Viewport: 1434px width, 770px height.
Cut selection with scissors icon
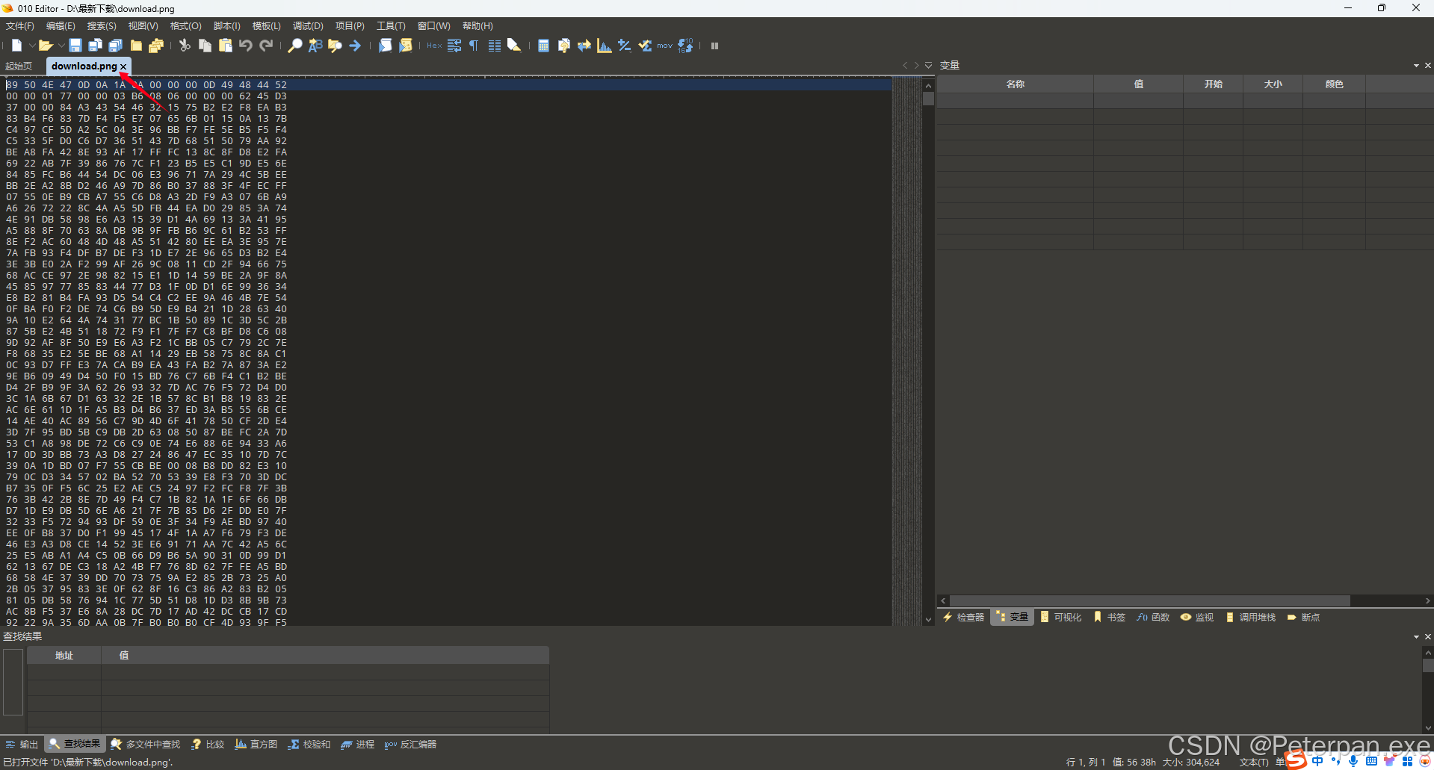(x=185, y=46)
